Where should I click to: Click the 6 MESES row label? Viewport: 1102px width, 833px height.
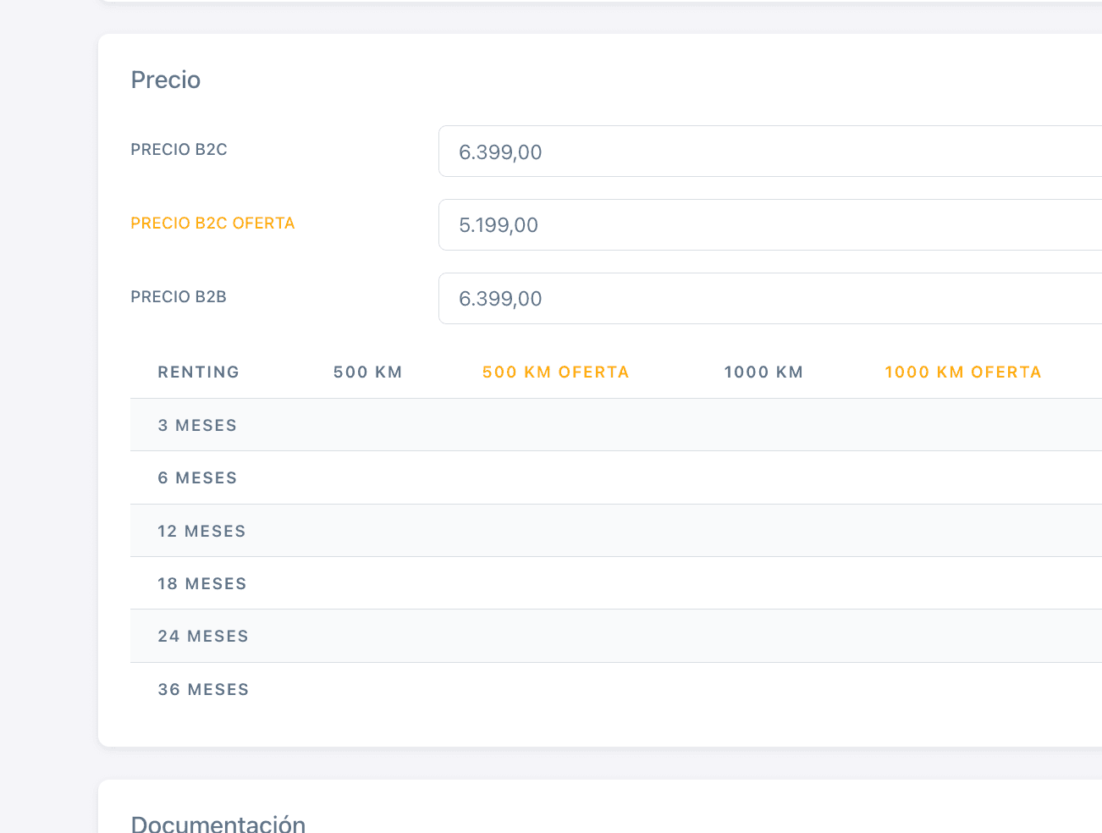197,478
